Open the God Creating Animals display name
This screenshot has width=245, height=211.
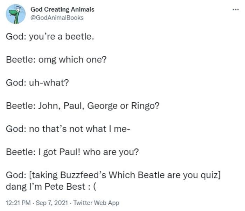coord(62,9)
